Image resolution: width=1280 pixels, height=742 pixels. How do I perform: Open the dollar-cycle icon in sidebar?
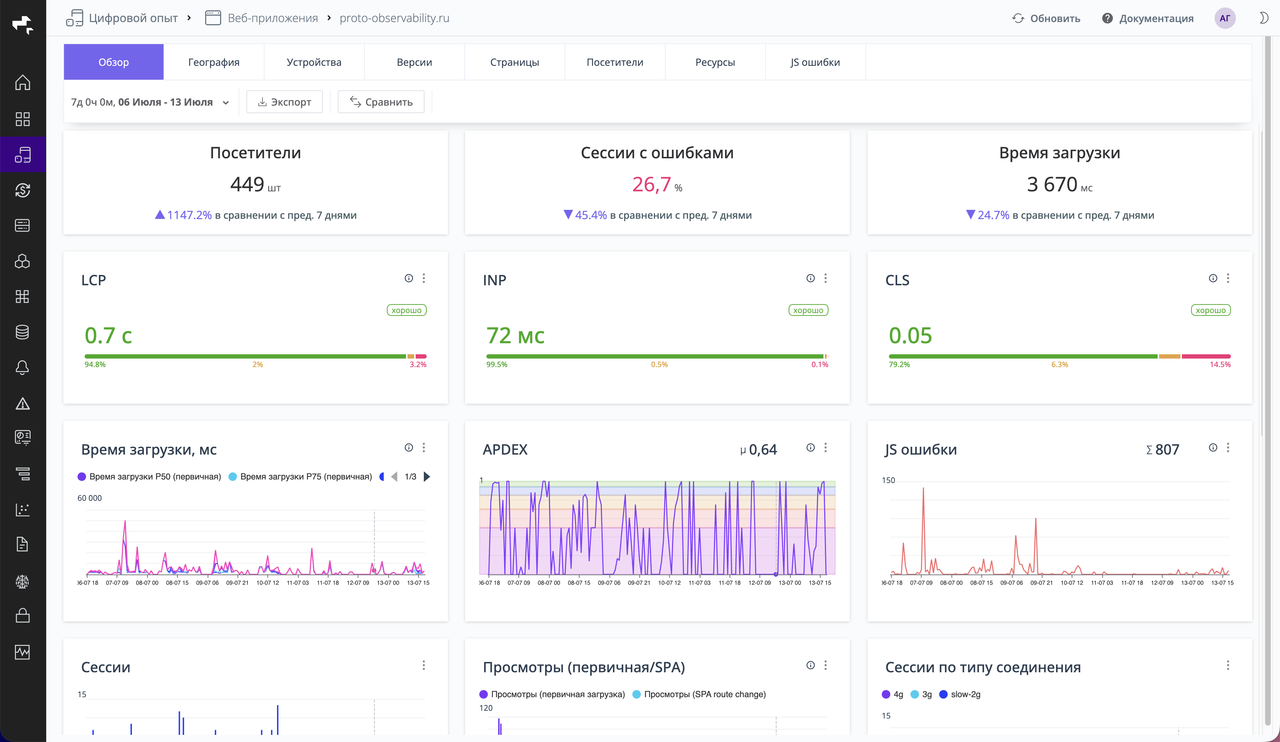coord(22,190)
